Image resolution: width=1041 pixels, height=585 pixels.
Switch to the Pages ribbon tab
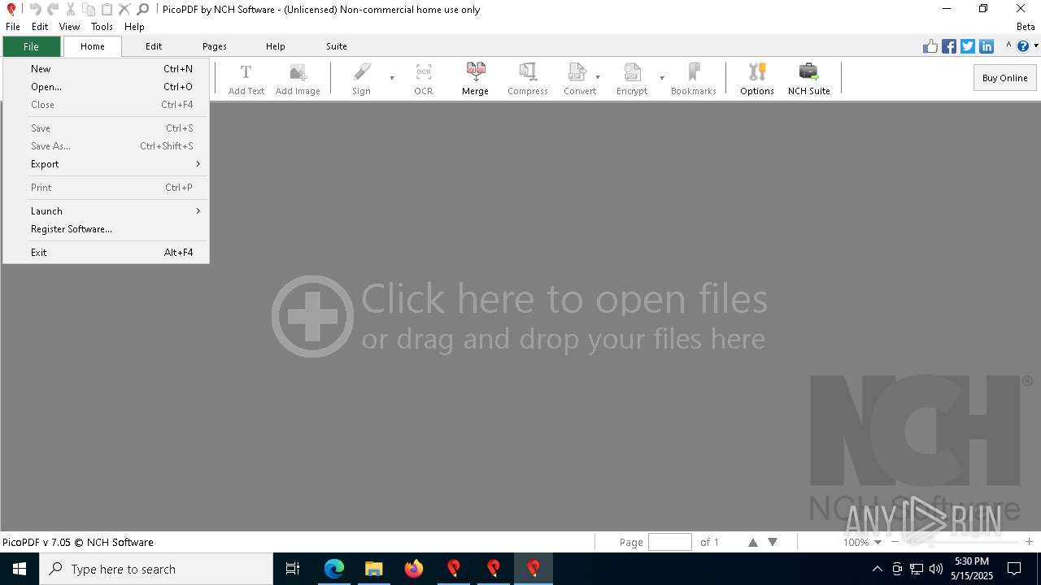[x=215, y=46]
